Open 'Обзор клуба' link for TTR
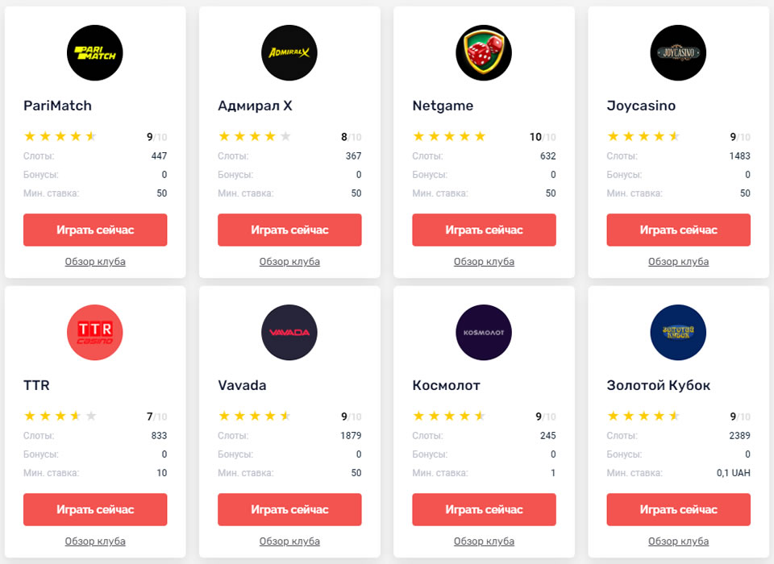The height and width of the screenshot is (564, 774). click(x=95, y=541)
